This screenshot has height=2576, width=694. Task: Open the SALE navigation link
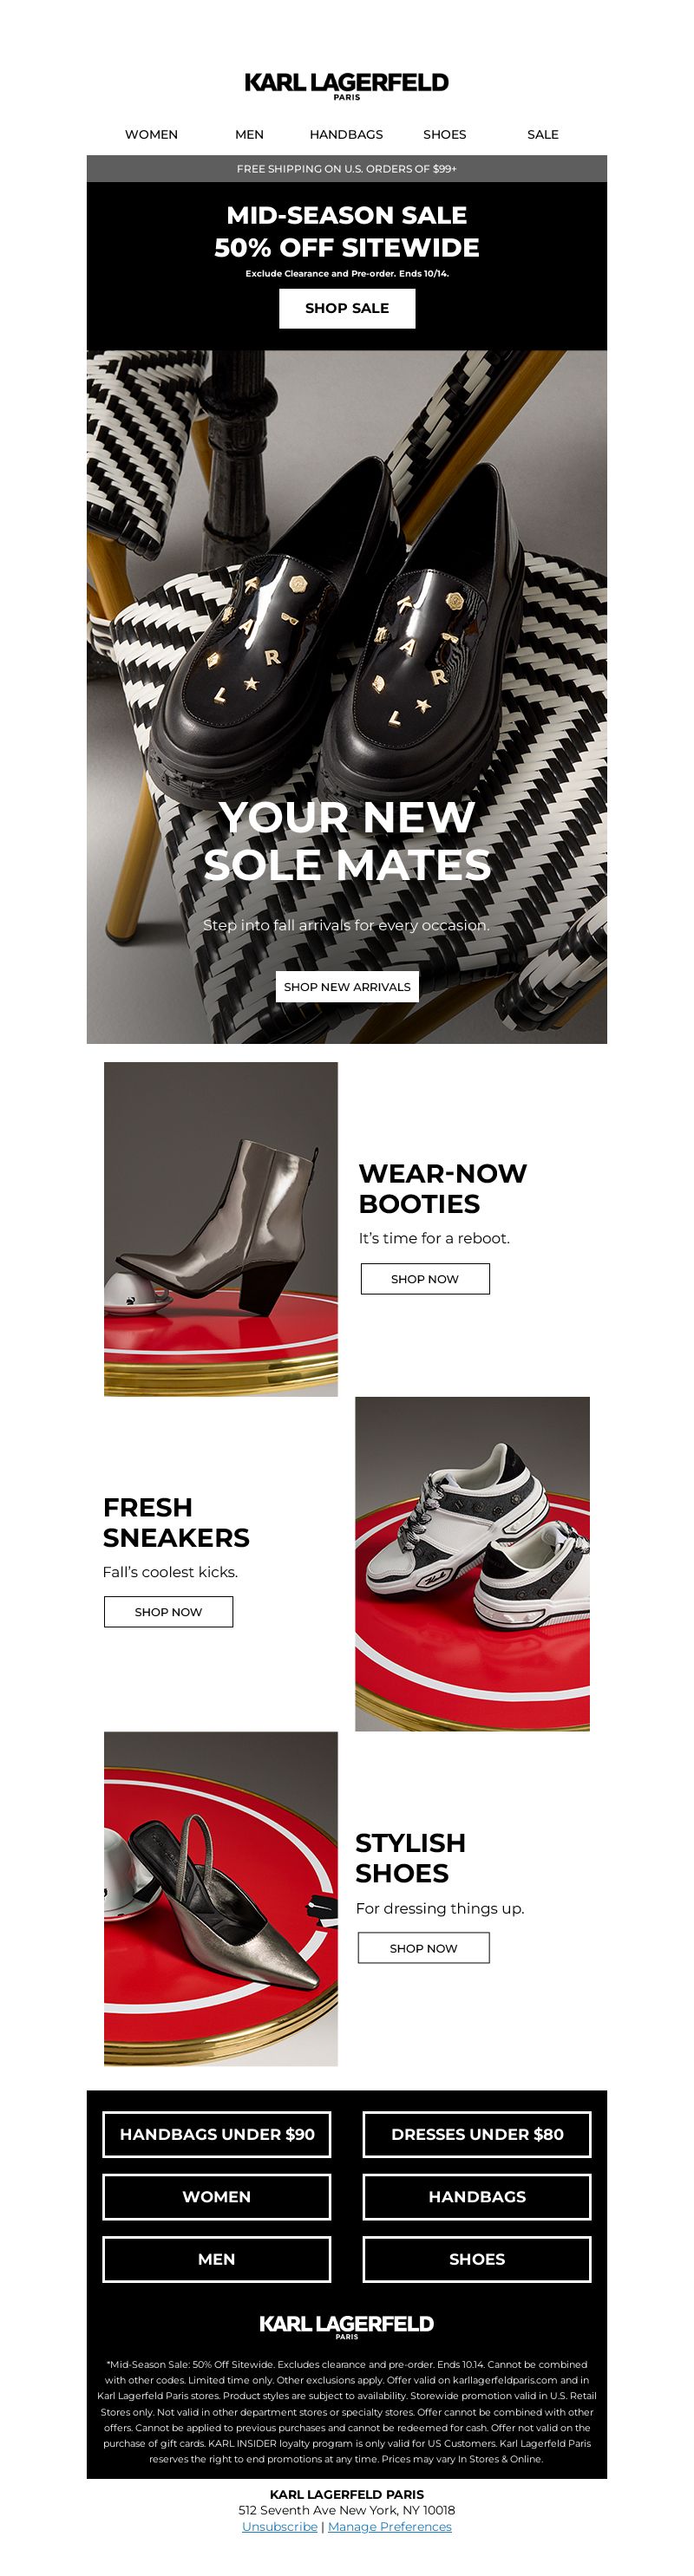coord(543,134)
